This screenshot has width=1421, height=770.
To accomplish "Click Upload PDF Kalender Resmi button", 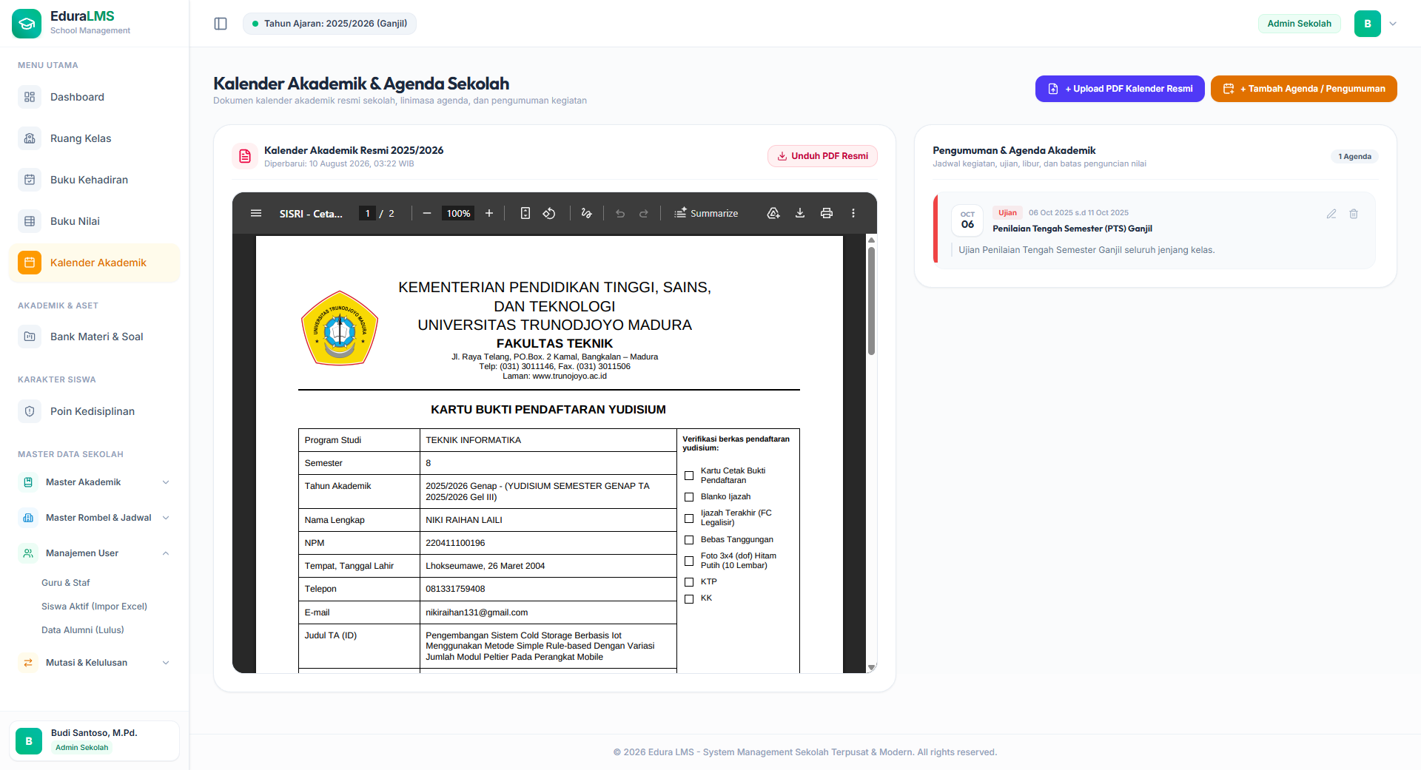I will pyautogui.click(x=1120, y=89).
